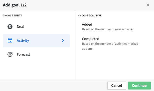Click the 'Add goal 1/2' title
The height and width of the screenshot is (91, 154).
15,5
